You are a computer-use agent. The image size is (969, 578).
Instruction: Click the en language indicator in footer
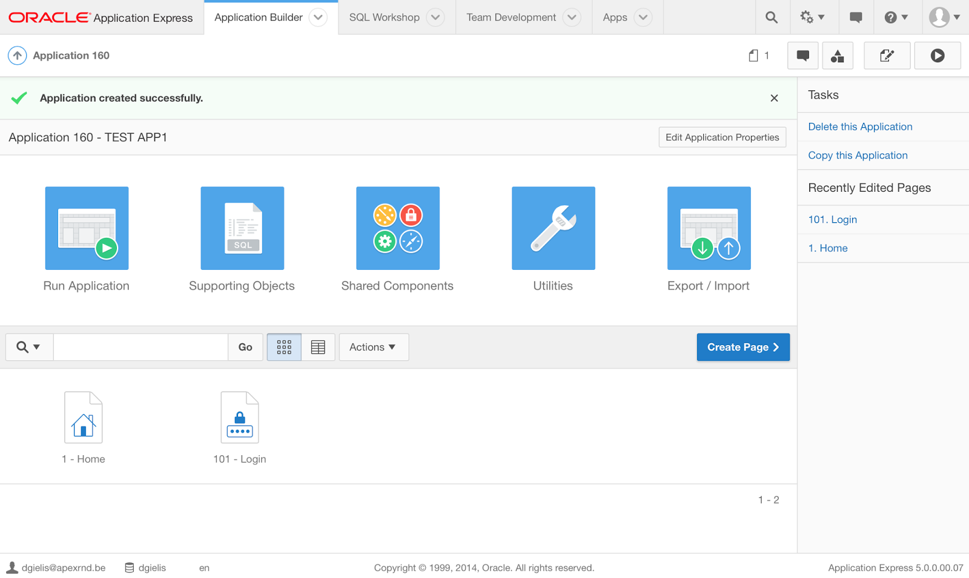pos(204,568)
